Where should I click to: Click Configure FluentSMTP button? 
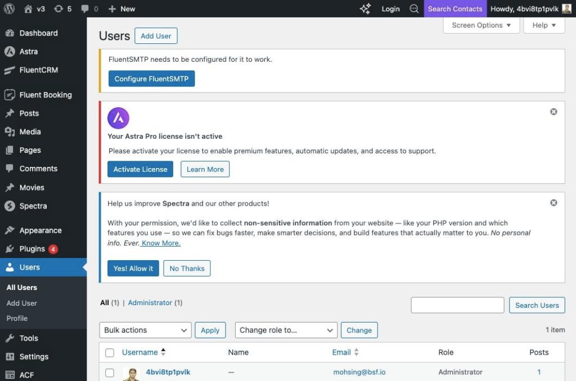pyautogui.click(x=151, y=79)
